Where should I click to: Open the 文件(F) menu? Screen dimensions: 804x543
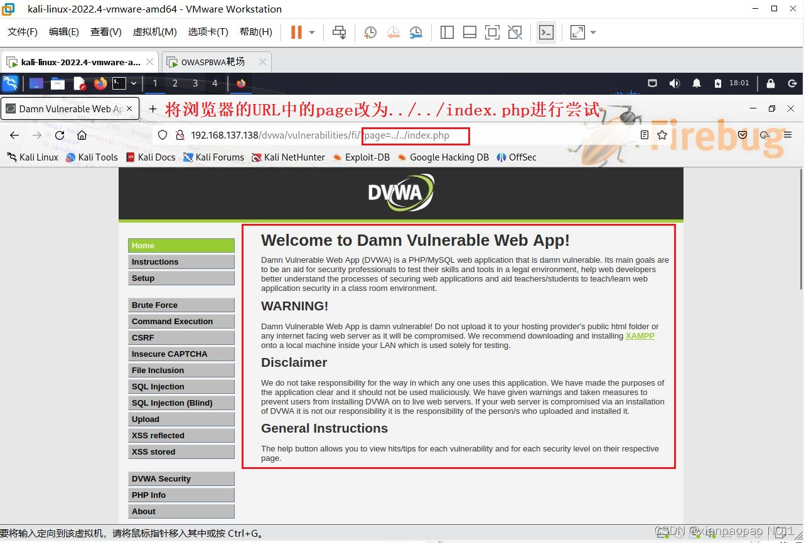tap(22, 32)
